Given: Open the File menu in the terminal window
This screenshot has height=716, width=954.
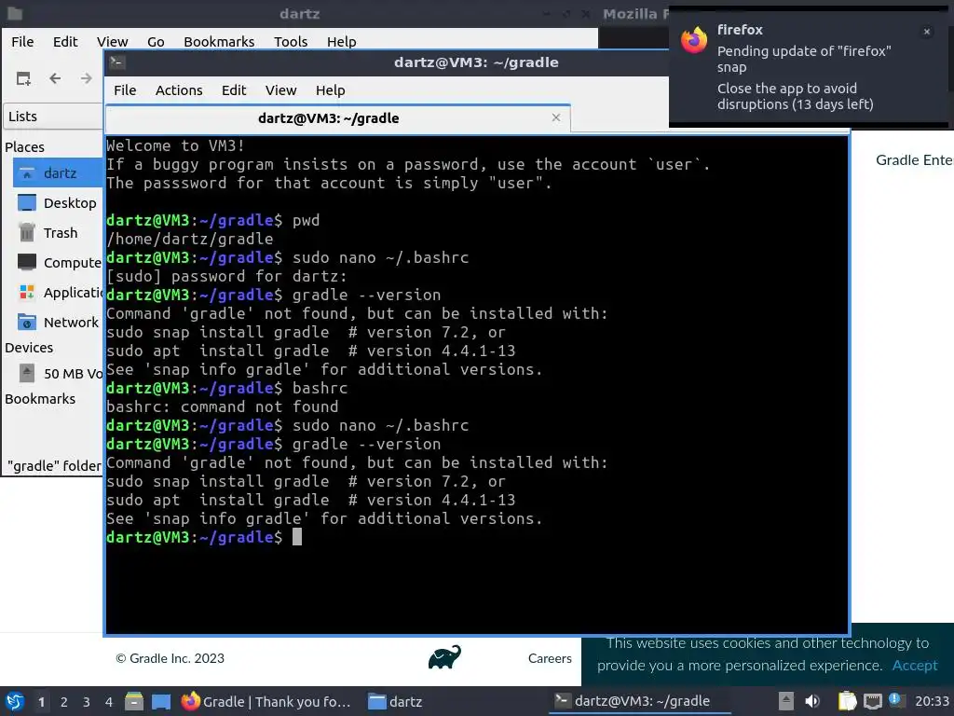Looking at the screenshot, I should [x=125, y=90].
